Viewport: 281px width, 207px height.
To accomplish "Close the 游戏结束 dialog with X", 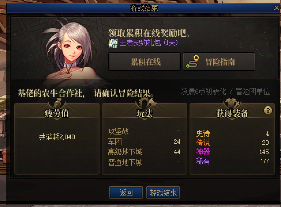I will pos(276,8).
